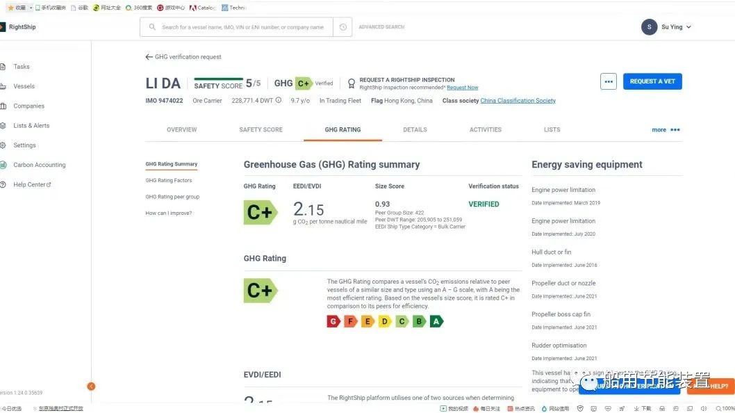The height and width of the screenshot is (413, 735).
Task: Open Settings in the sidebar
Action: (24, 145)
